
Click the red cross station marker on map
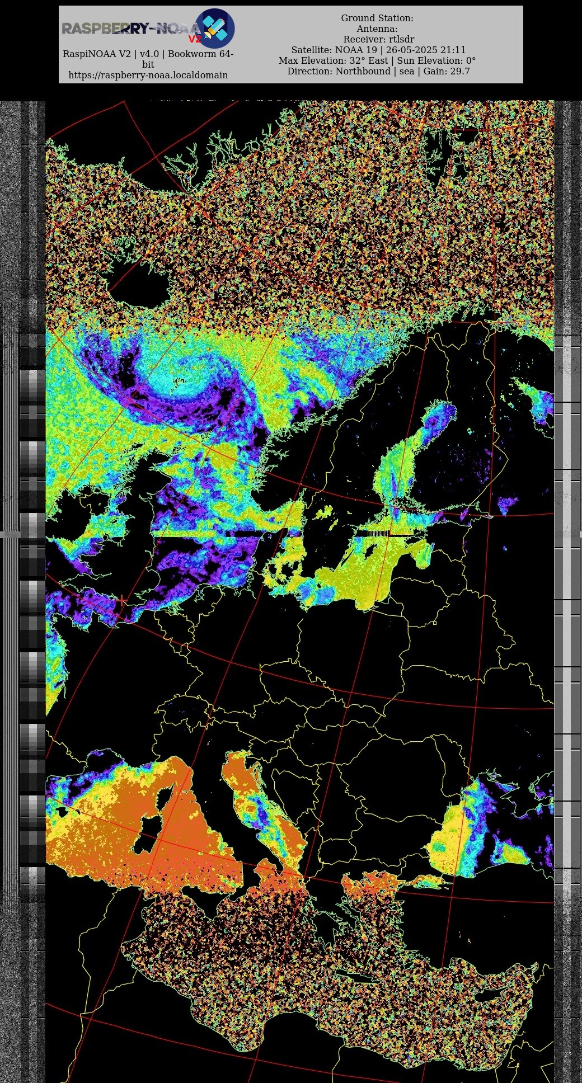[x=122, y=600]
